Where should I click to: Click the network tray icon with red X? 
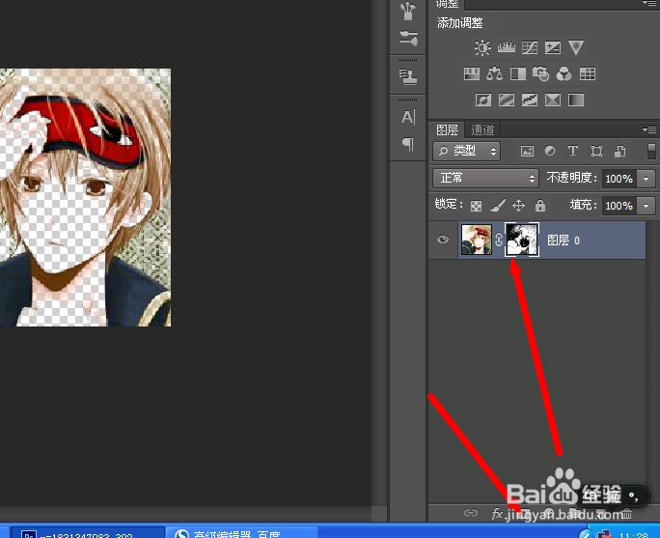605,534
